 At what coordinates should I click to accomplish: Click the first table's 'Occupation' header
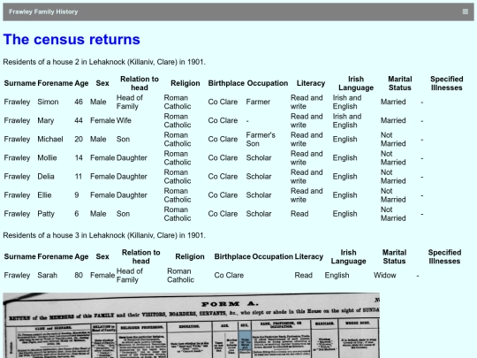click(x=268, y=83)
